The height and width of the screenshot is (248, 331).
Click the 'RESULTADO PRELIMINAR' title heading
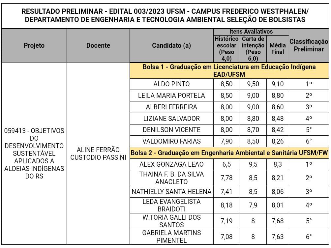point(165,15)
